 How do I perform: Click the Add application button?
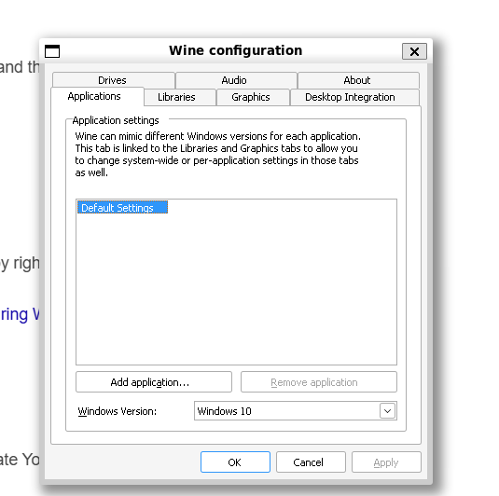(x=154, y=381)
